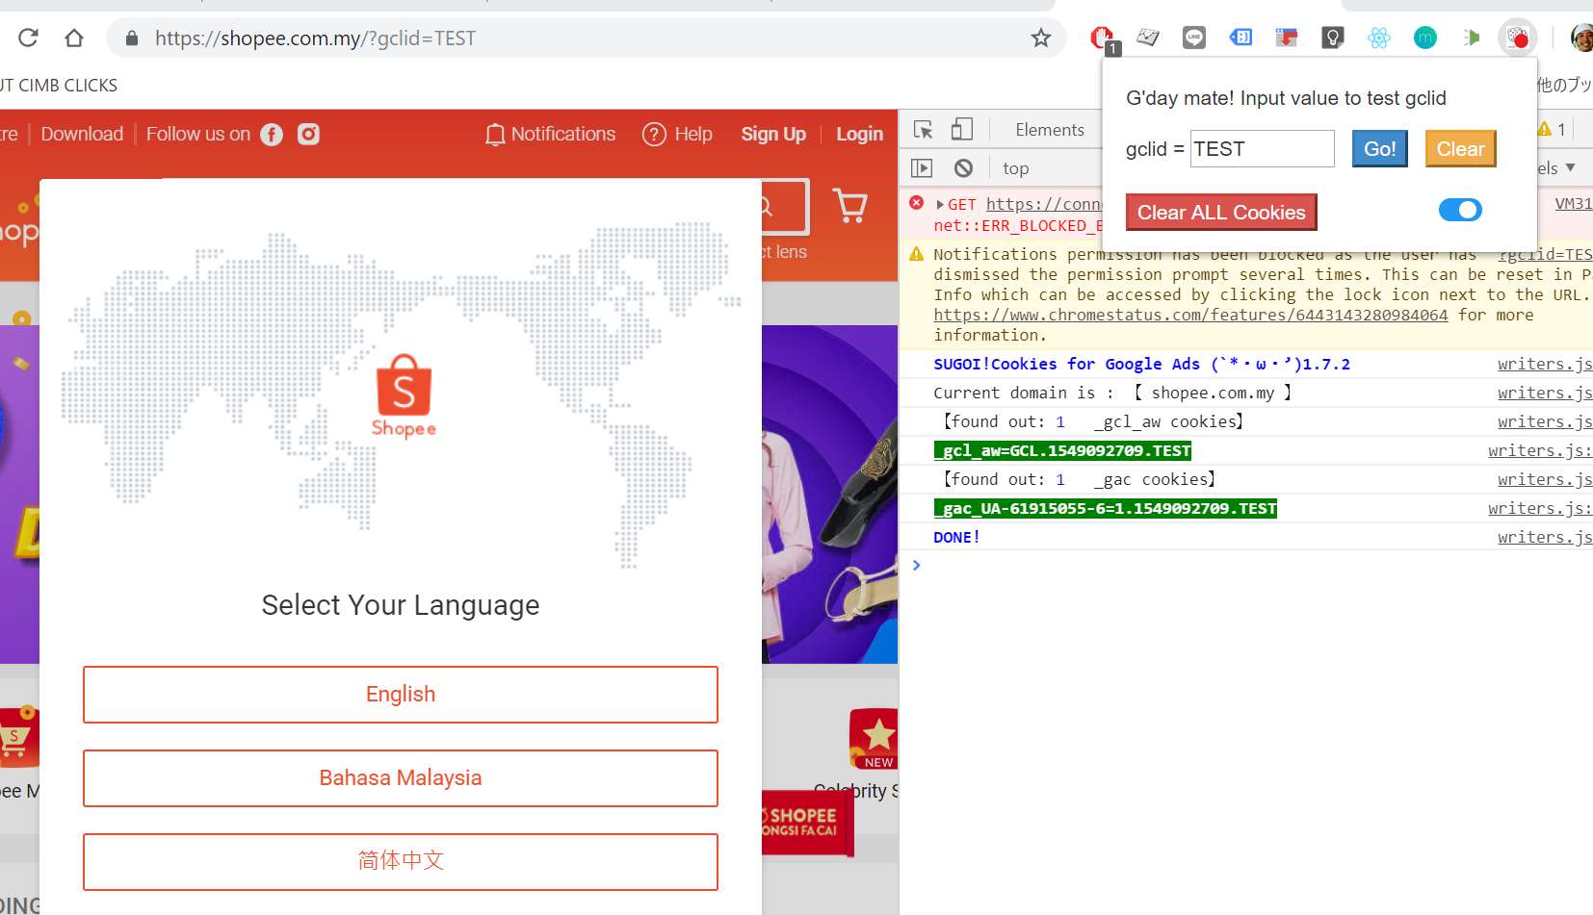
Task: Select the green _gcl_aw cookie value line
Action: [1062, 451]
